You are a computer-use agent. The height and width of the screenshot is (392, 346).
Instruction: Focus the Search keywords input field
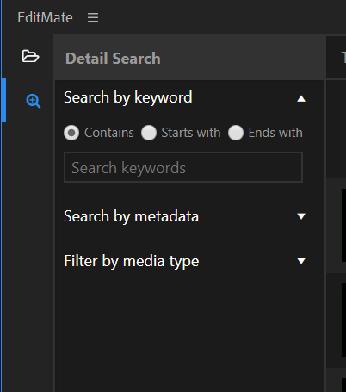coord(183,167)
